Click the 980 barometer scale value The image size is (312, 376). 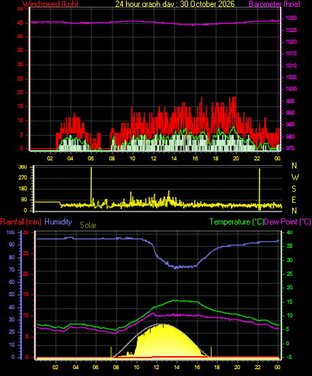coord(290,136)
